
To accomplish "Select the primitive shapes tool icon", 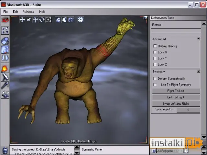I will 5,41.
